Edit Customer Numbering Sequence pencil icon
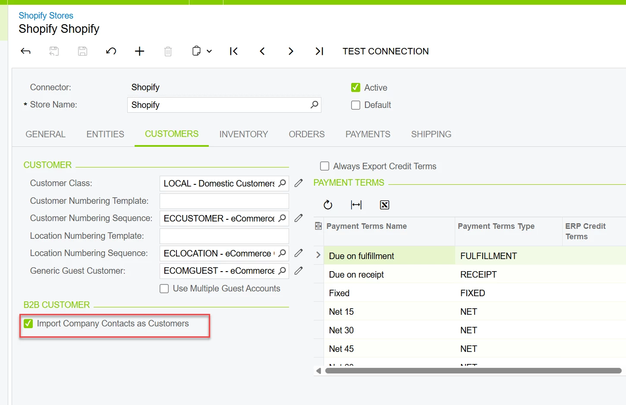626x405 pixels. point(299,218)
